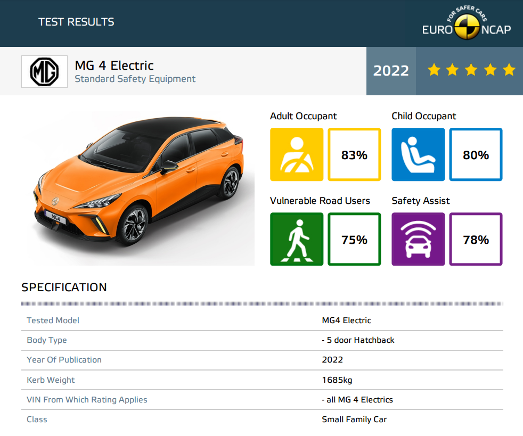Click the MG 4 Electric title
Image resolution: width=523 pixels, height=436 pixels.
(x=114, y=65)
